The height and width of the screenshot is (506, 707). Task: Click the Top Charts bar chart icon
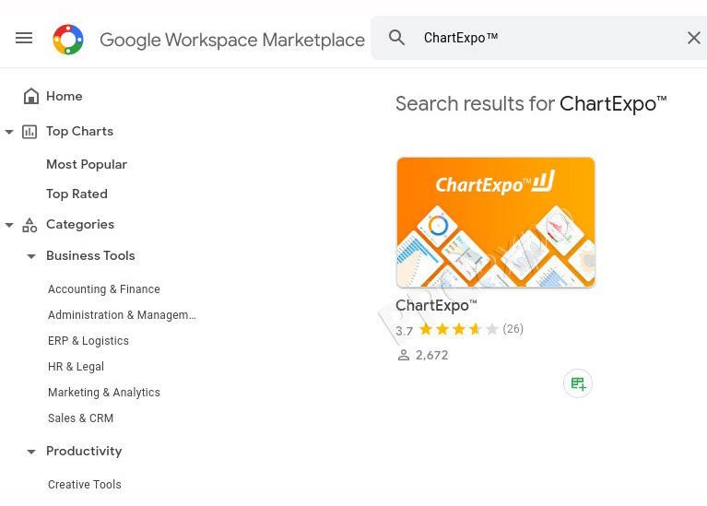pos(29,132)
